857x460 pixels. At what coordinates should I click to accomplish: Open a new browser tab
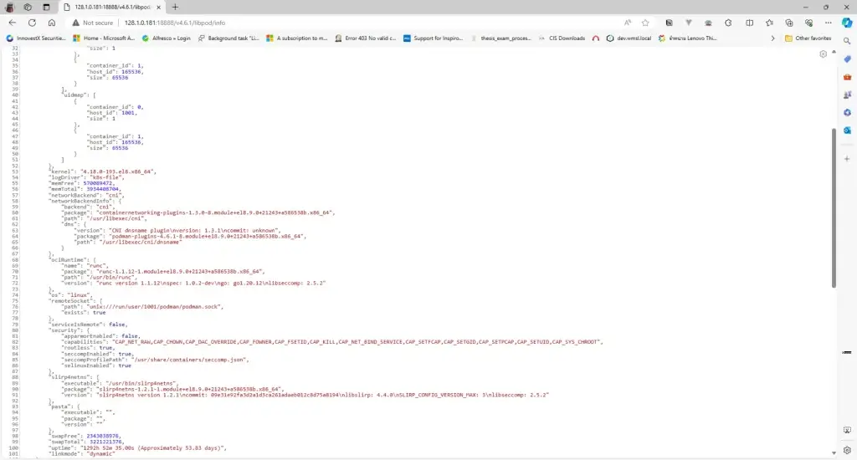175,7
